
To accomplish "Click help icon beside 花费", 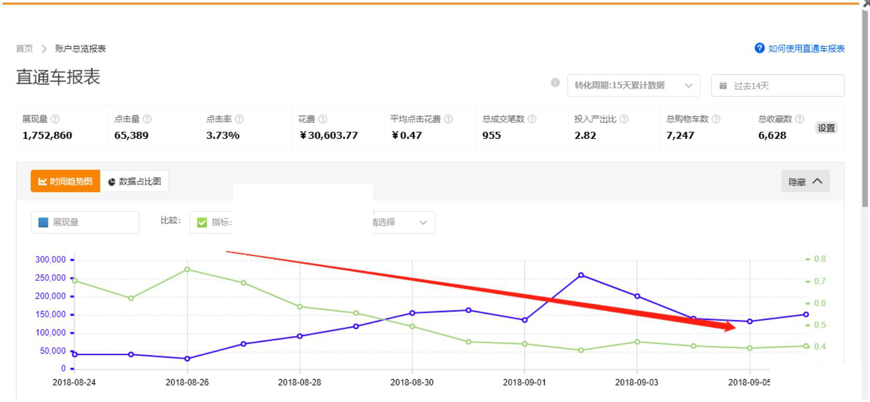I will [x=323, y=119].
